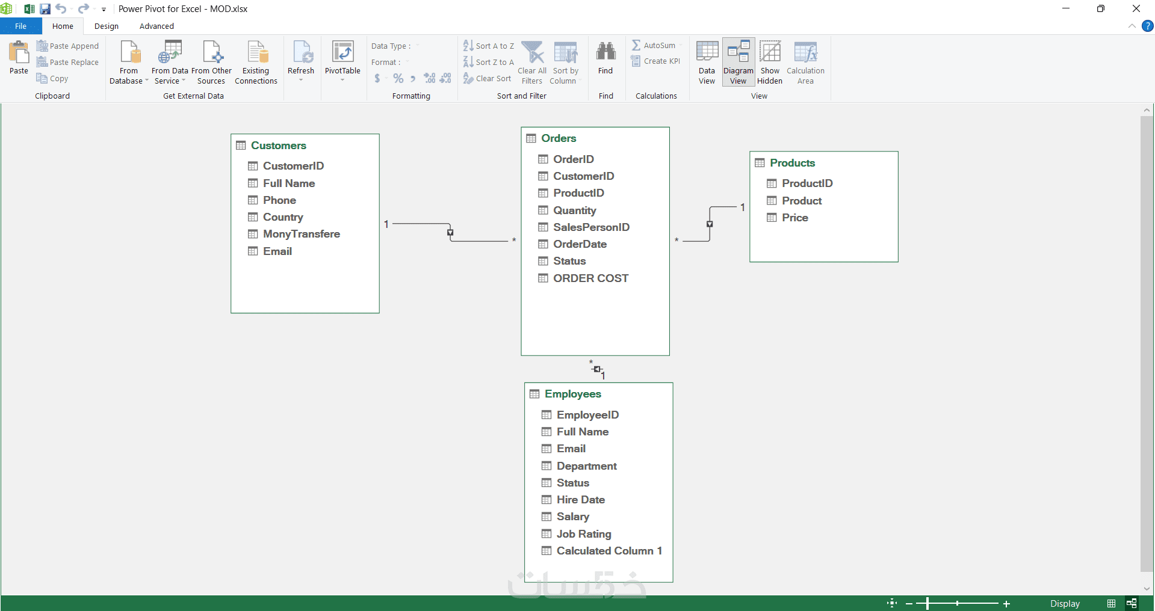Select the ORDER COST field in Orders

click(x=590, y=278)
